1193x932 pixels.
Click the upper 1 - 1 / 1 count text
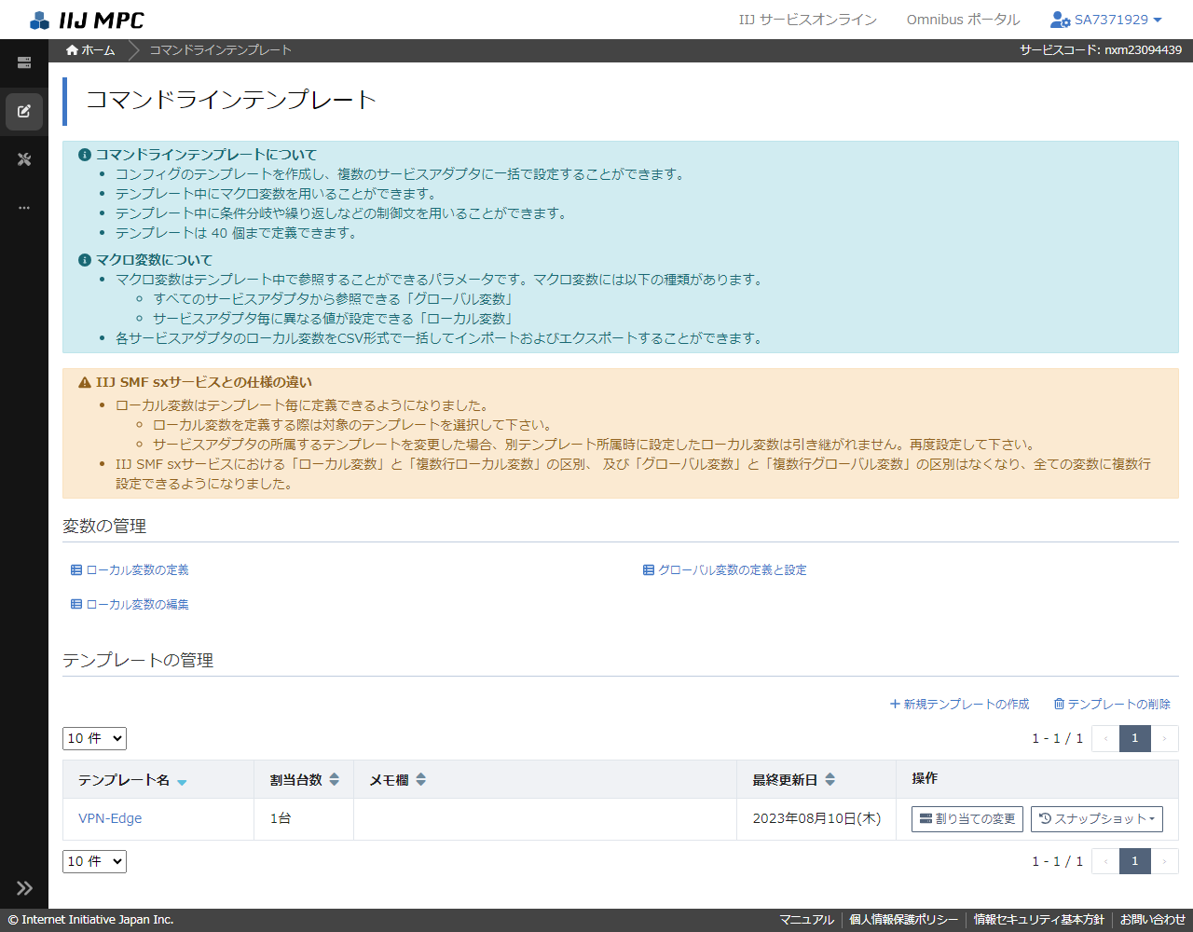(1057, 738)
